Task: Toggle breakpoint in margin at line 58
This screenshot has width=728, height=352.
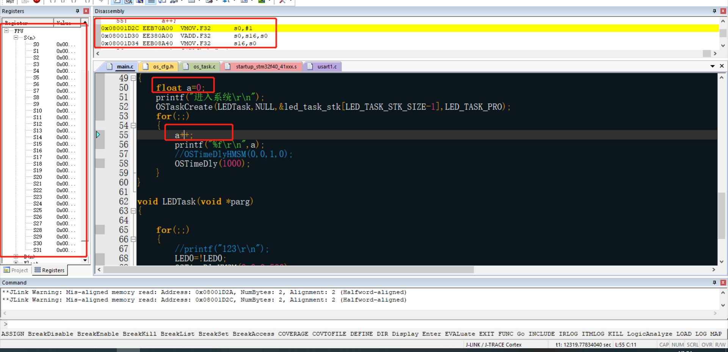Action: [100, 163]
